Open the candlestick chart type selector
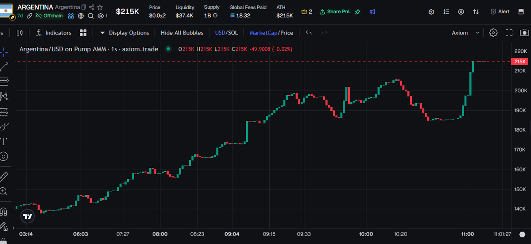Image resolution: width=531 pixels, height=244 pixels. [19, 33]
